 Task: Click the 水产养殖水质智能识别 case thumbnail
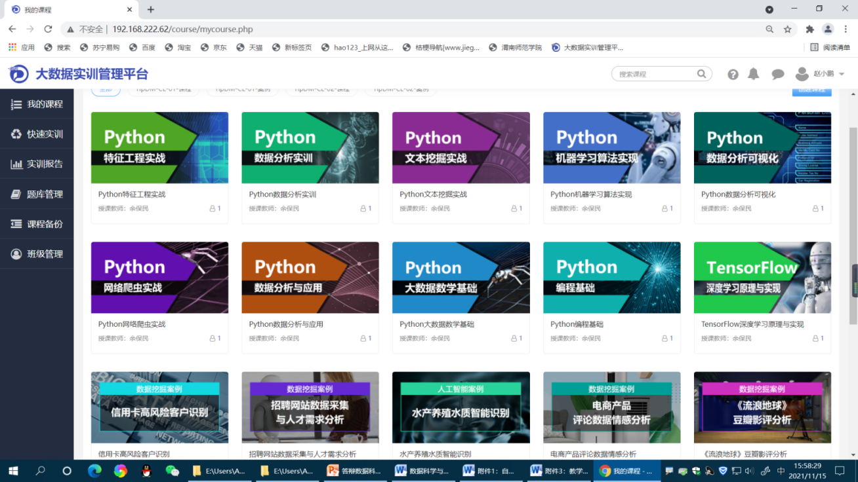(460, 407)
